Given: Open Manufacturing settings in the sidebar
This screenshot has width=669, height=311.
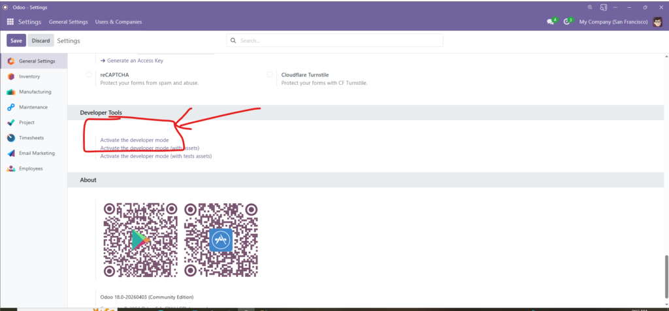Looking at the screenshot, I should [35, 91].
